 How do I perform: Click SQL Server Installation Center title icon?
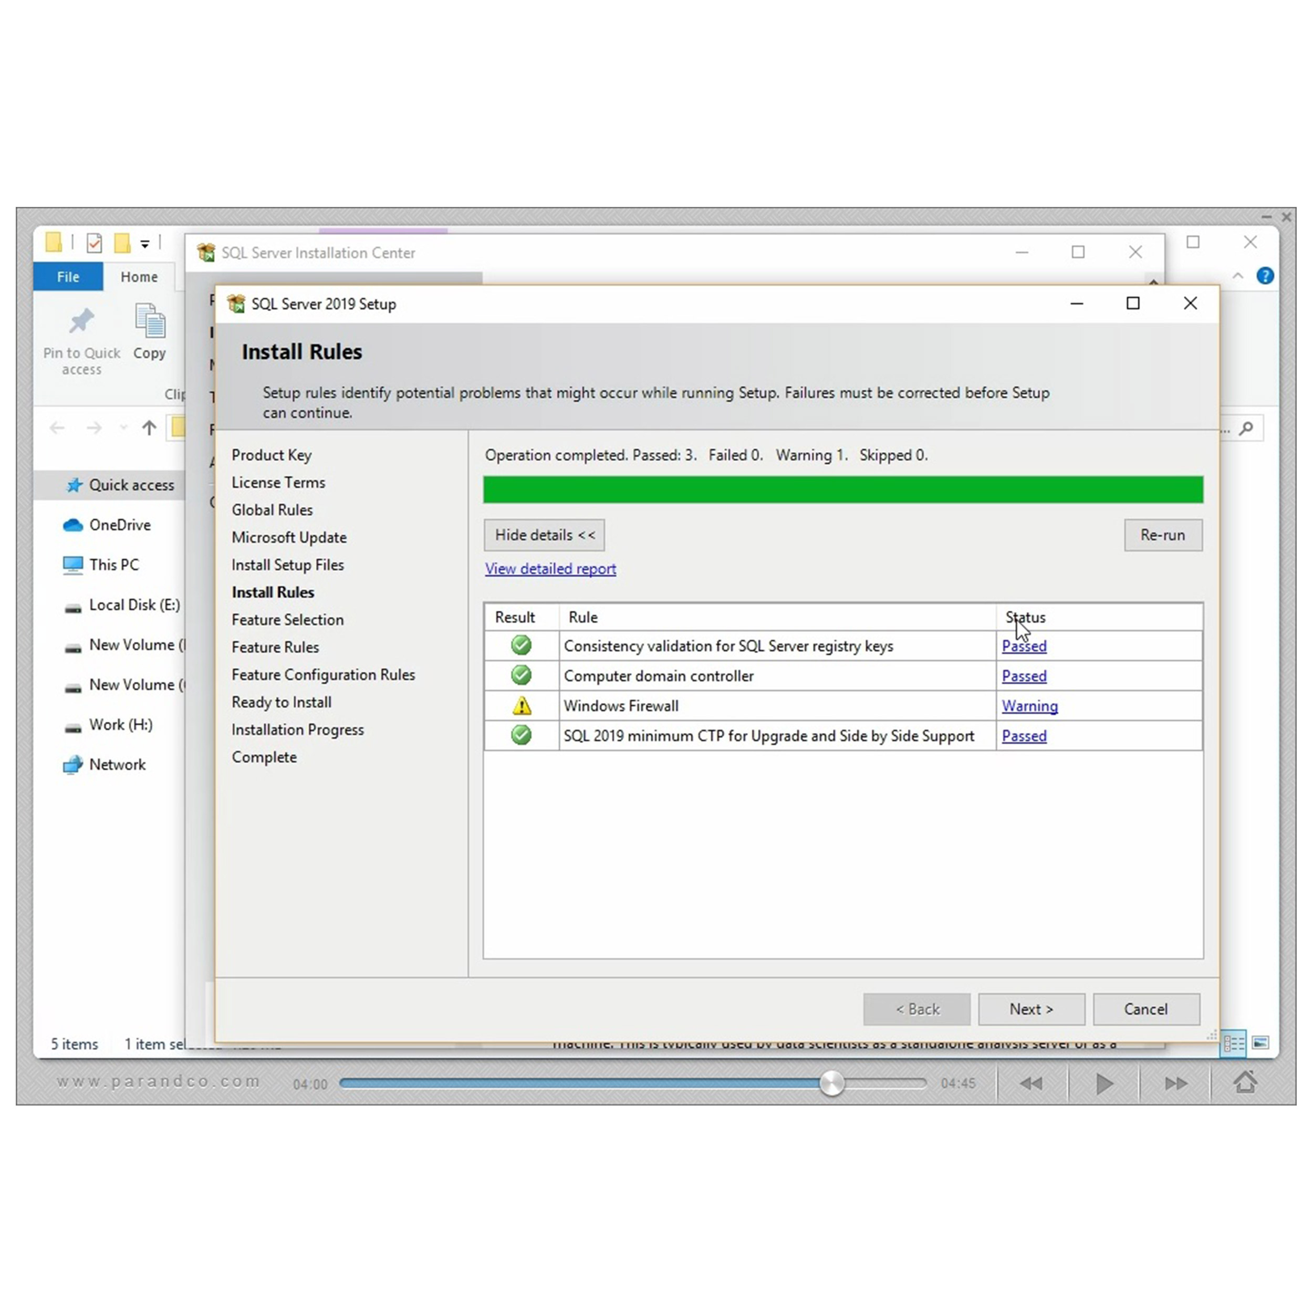pos(206,253)
